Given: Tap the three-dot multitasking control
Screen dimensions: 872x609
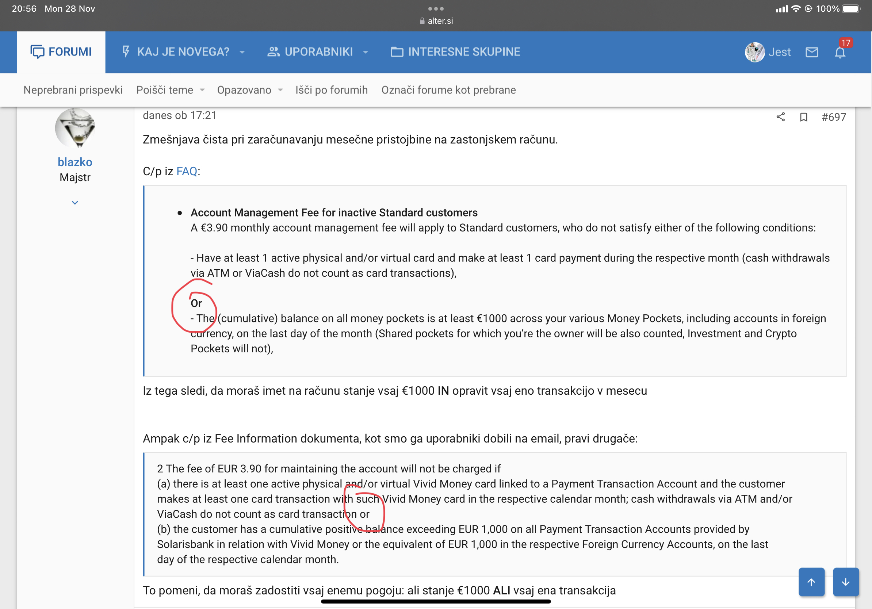Looking at the screenshot, I should 436,8.
